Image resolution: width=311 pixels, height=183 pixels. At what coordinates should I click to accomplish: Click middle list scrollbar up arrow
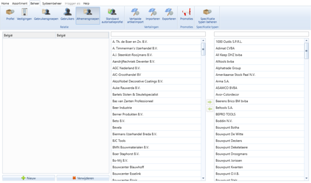click(x=203, y=40)
